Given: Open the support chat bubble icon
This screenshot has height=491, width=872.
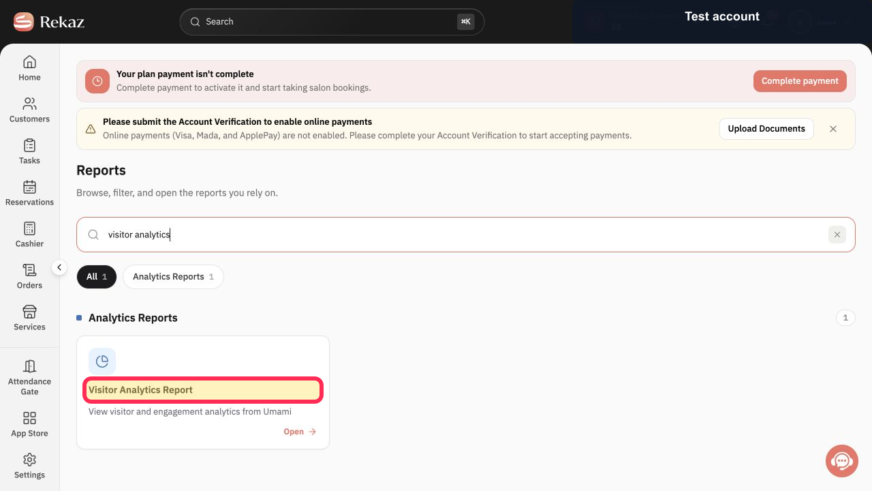Looking at the screenshot, I should click(x=842, y=461).
